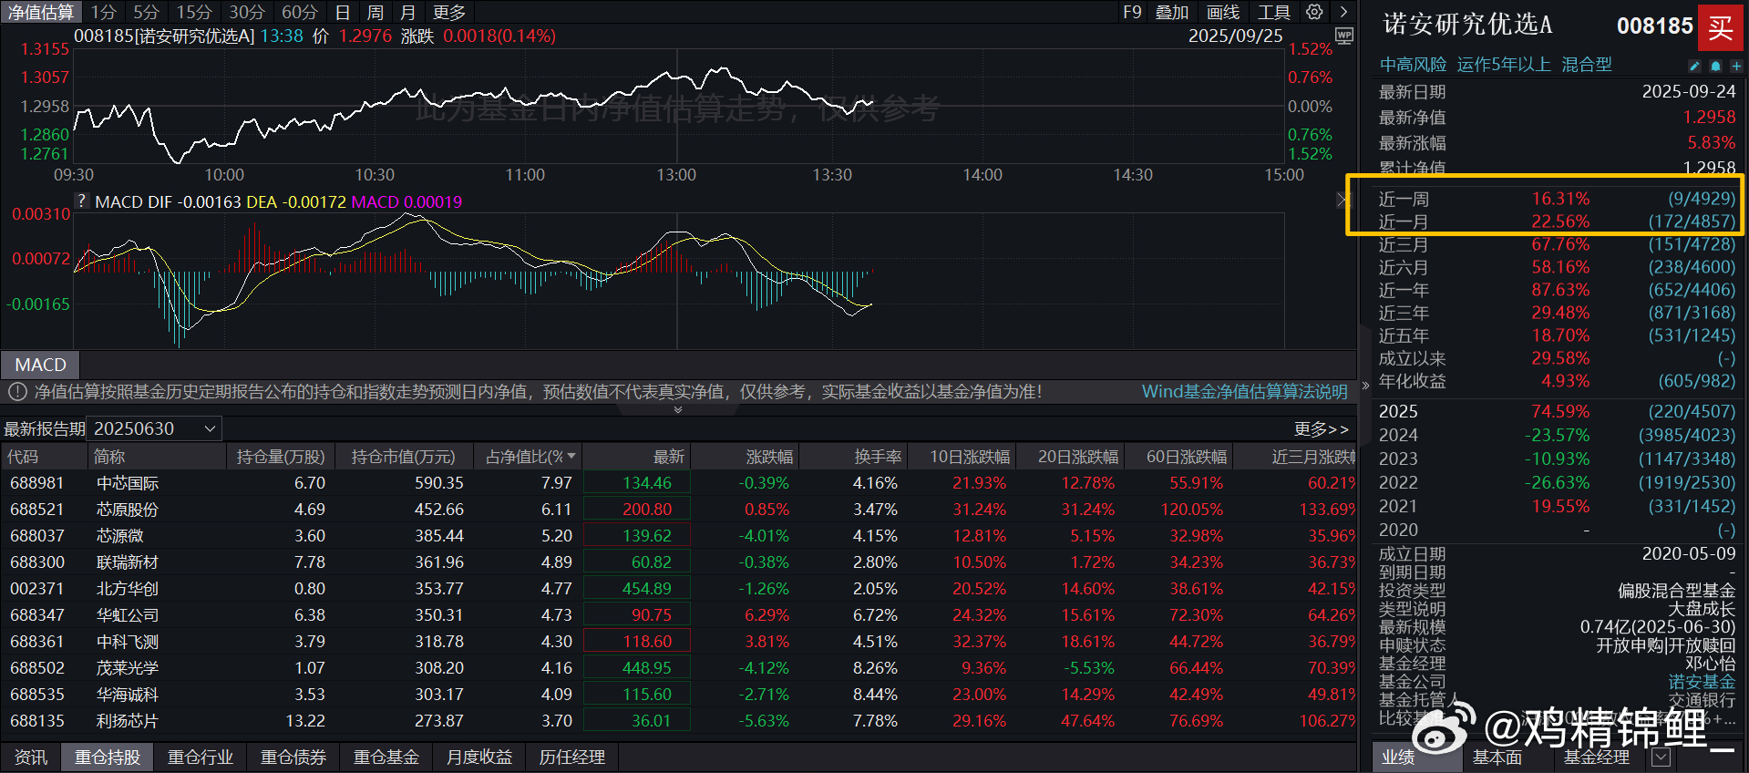Open Wind基金净值估算算法说明 link
The height and width of the screenshot is (773, 1749).
(1244, 392)
